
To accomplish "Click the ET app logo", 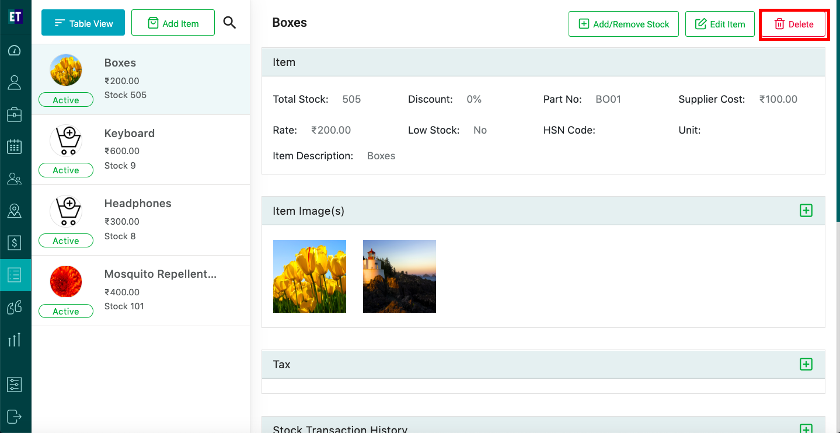I will click(15, 16).
